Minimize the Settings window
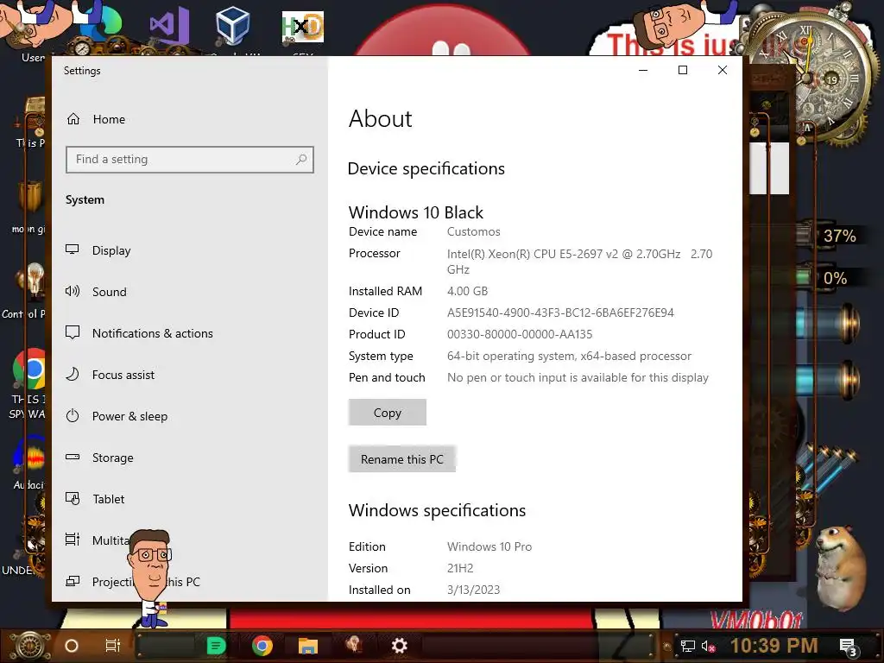884x663 pixels. pos(643,70)
